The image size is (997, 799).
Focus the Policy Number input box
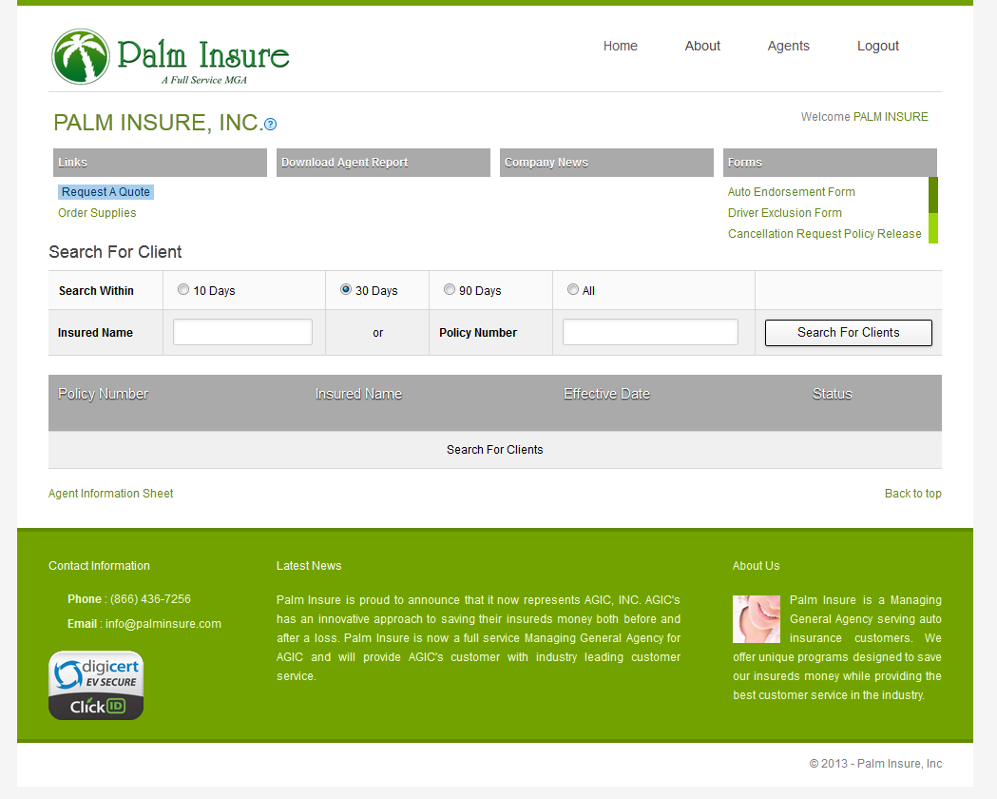650,332
